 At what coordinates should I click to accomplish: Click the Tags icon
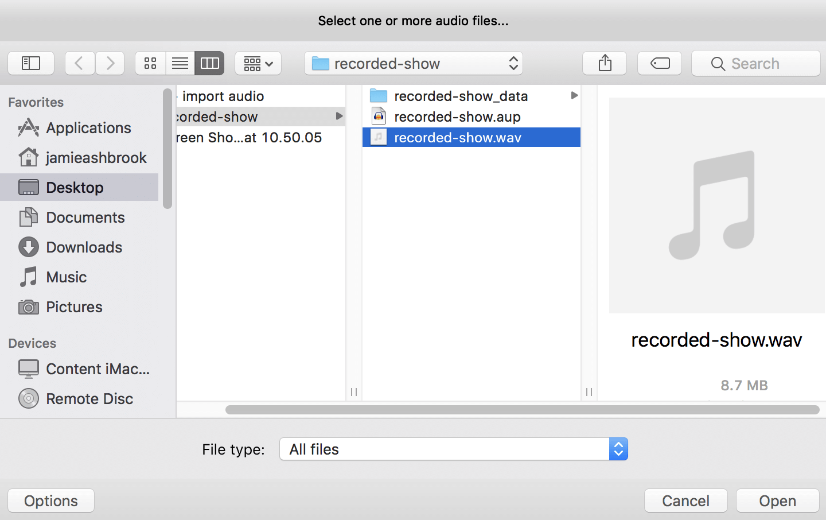[659, 63]
